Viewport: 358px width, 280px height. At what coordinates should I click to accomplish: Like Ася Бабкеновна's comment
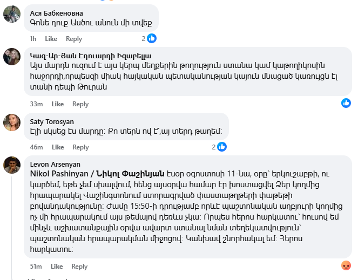click(x=51, y=39)
